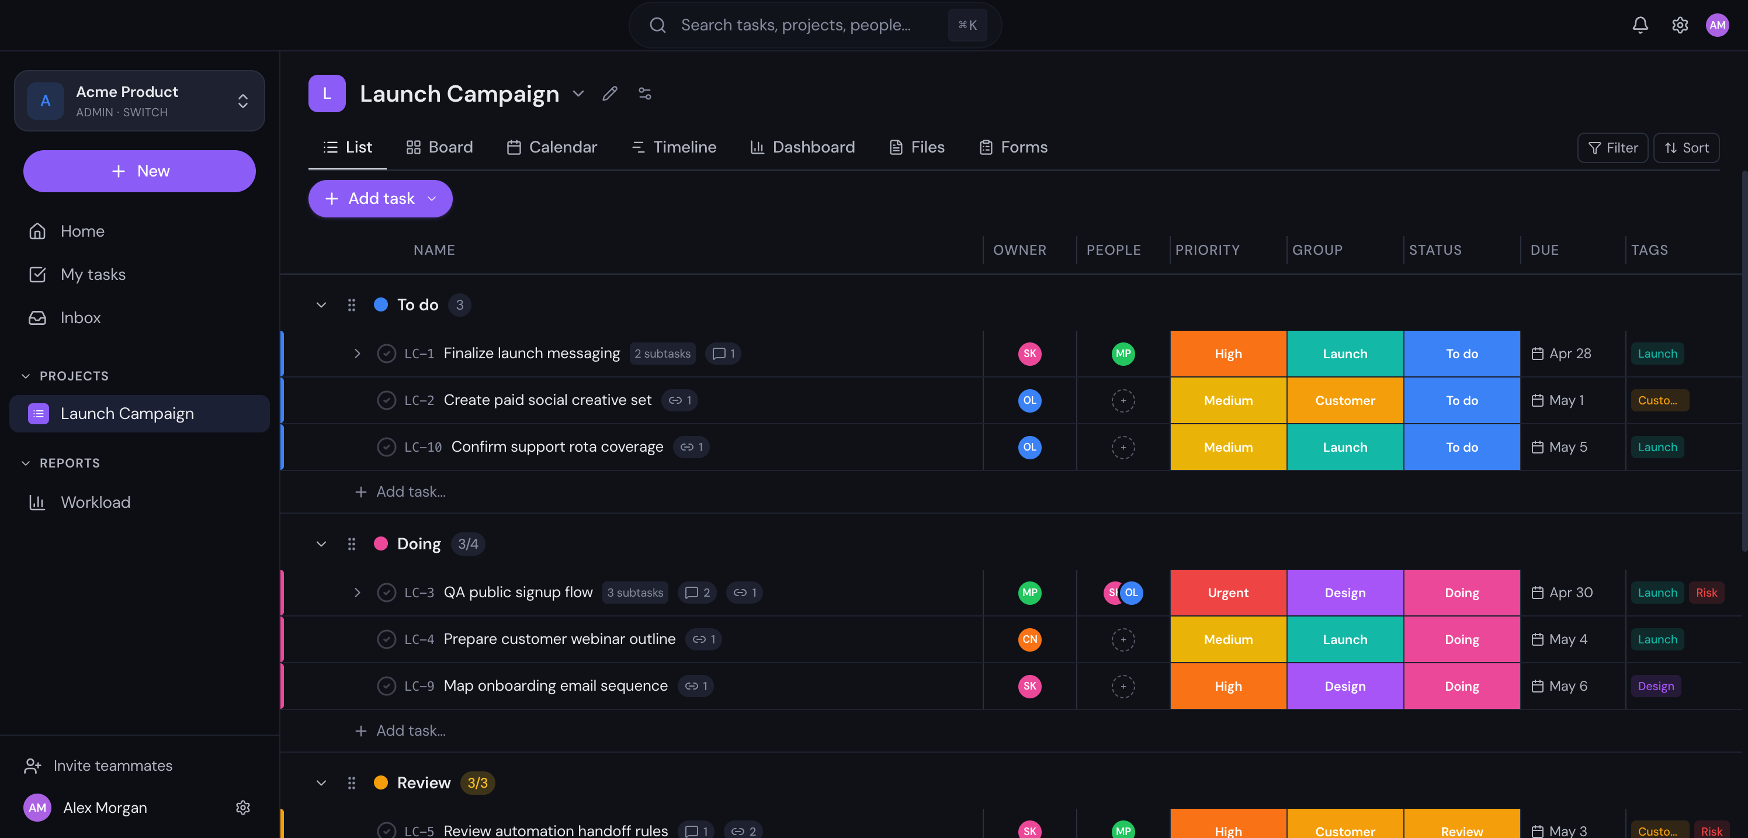Switch to the Calendar view tab
Screen dimensions: 1748x838
[552, 147]
